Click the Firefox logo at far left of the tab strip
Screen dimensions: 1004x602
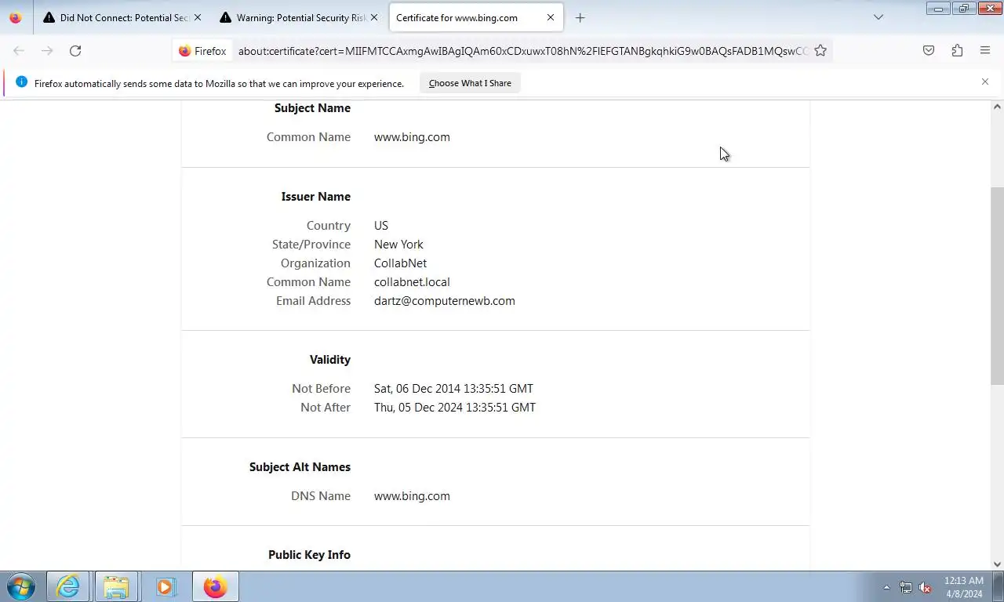tap(16, 17)
